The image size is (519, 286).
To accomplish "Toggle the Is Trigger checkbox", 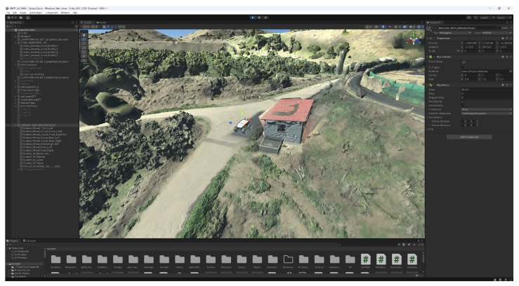I will pos(463,67).
